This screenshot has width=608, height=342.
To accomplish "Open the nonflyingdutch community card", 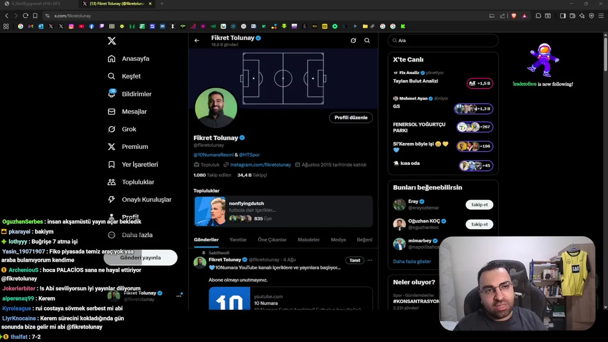I will 284,211.
